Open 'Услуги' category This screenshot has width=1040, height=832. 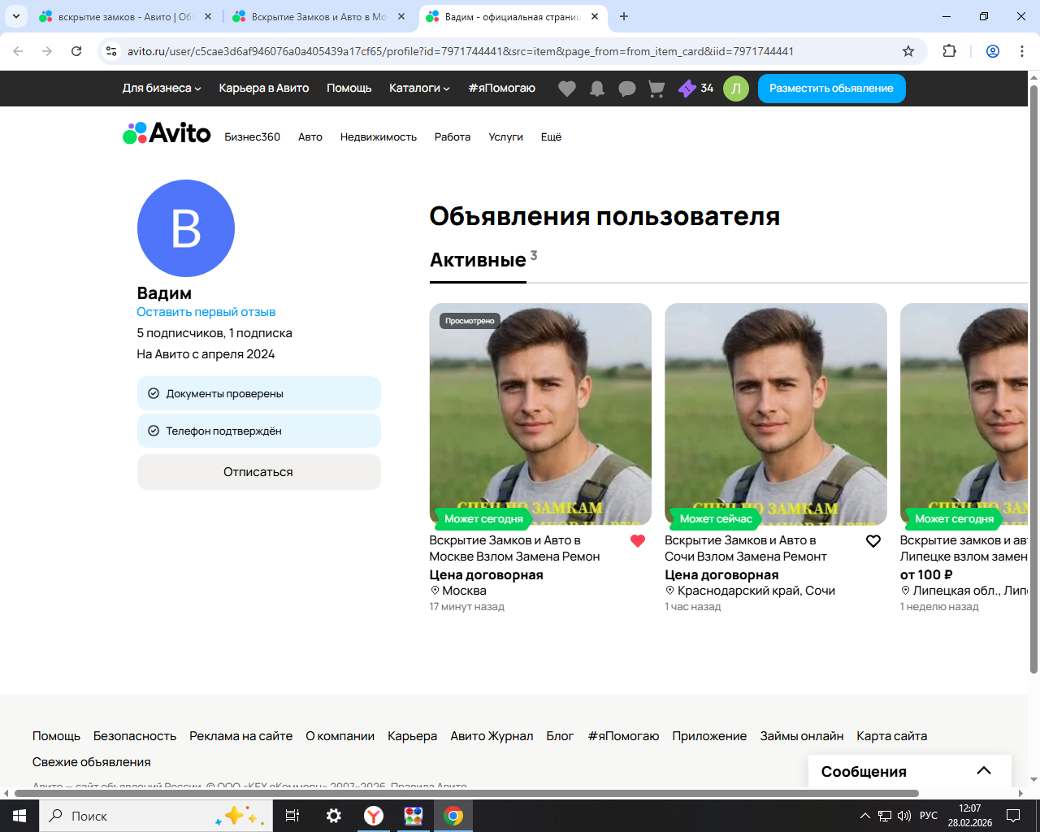pos(505,137)
